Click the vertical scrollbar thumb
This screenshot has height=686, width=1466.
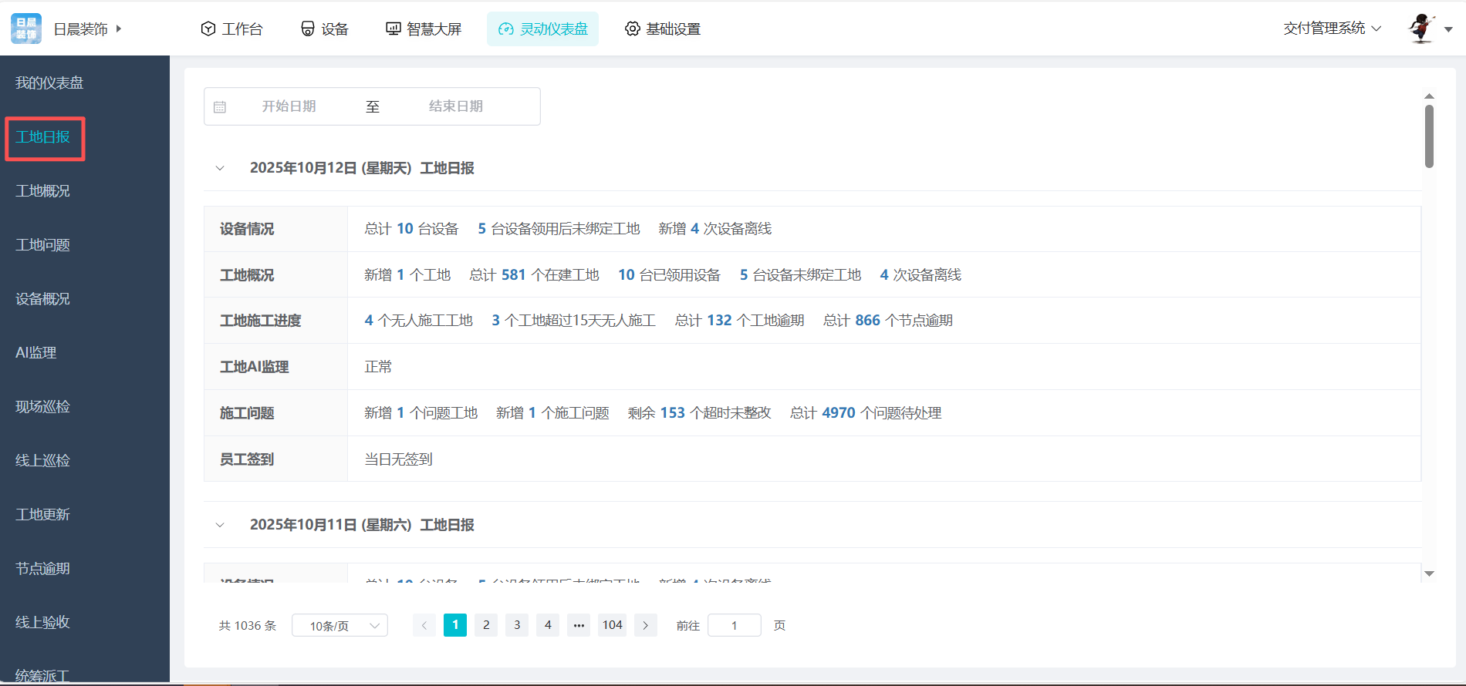coord(1429,136)
